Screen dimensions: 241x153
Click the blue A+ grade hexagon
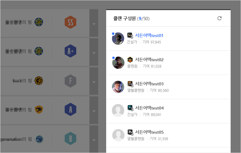tap(70, 51)
